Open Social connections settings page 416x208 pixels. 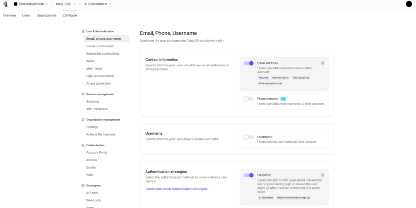(x=100, y=46)
